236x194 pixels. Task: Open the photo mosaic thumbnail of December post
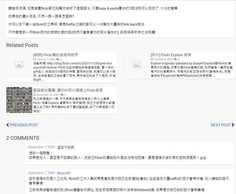coord(19,100)
